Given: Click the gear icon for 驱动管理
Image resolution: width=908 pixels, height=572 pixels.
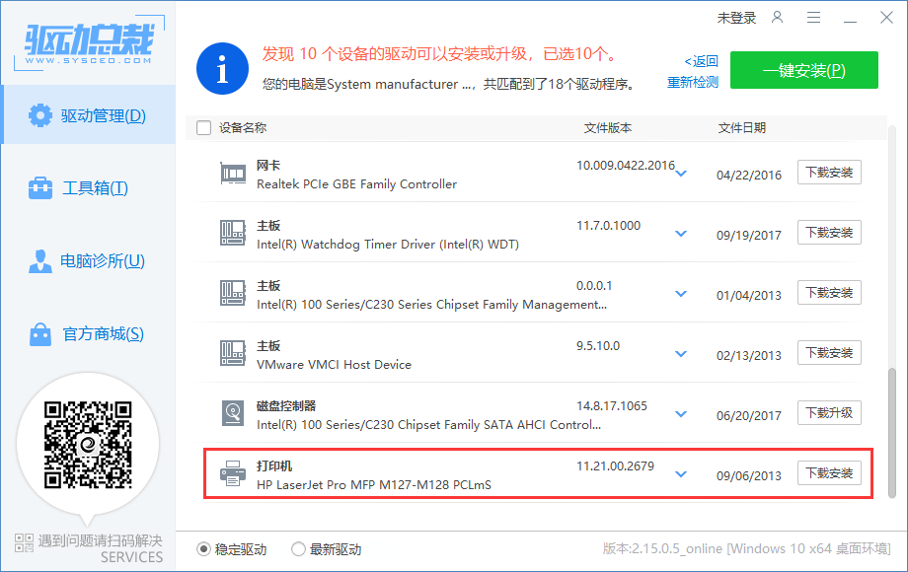Looking at the screenshot, I should tap(39, 115).
